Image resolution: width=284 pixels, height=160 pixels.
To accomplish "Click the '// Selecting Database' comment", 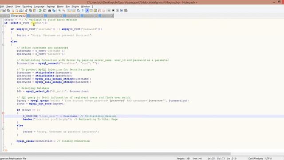I will 33,88.
